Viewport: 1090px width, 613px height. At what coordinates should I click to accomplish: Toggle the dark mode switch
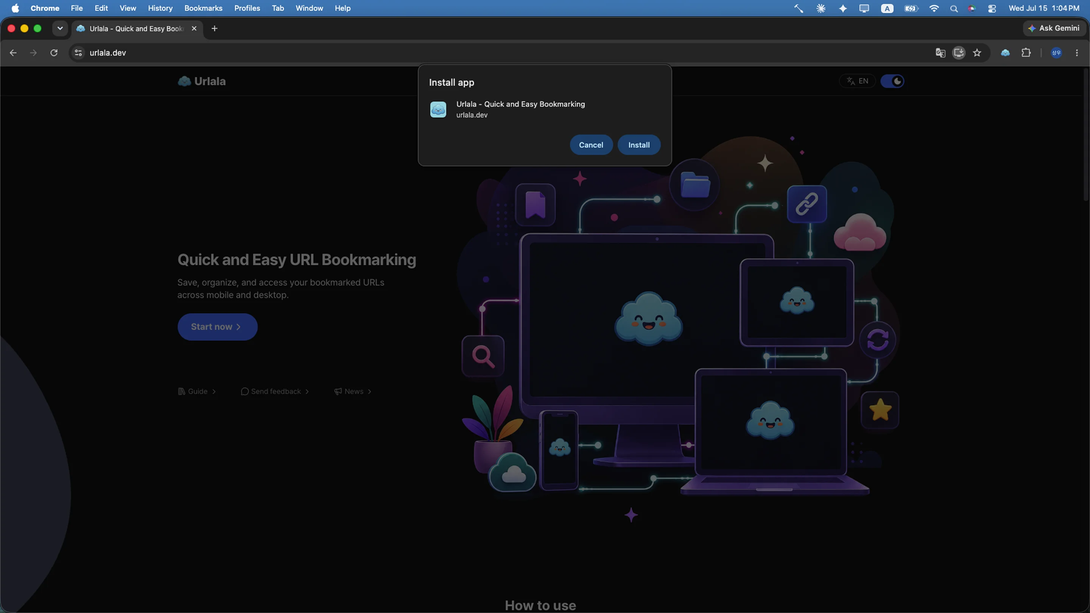[x=892, y=81]
